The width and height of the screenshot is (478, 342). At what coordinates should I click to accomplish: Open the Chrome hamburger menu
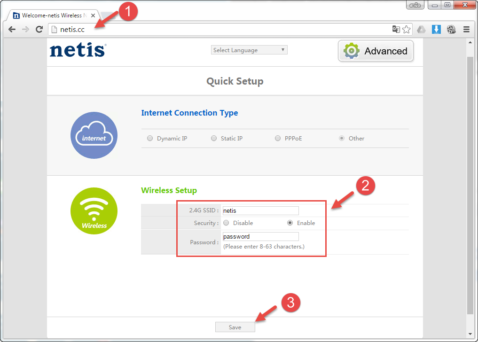(466, 29)
